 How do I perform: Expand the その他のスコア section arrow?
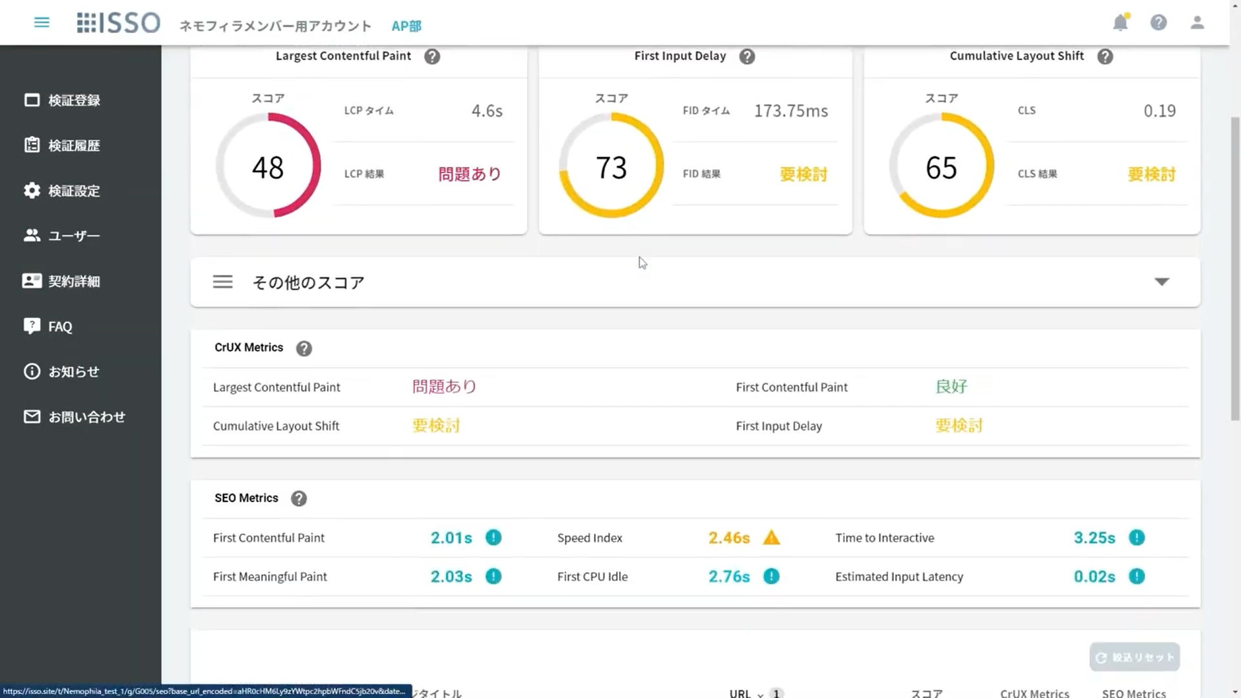click(x=1161, y=282)
